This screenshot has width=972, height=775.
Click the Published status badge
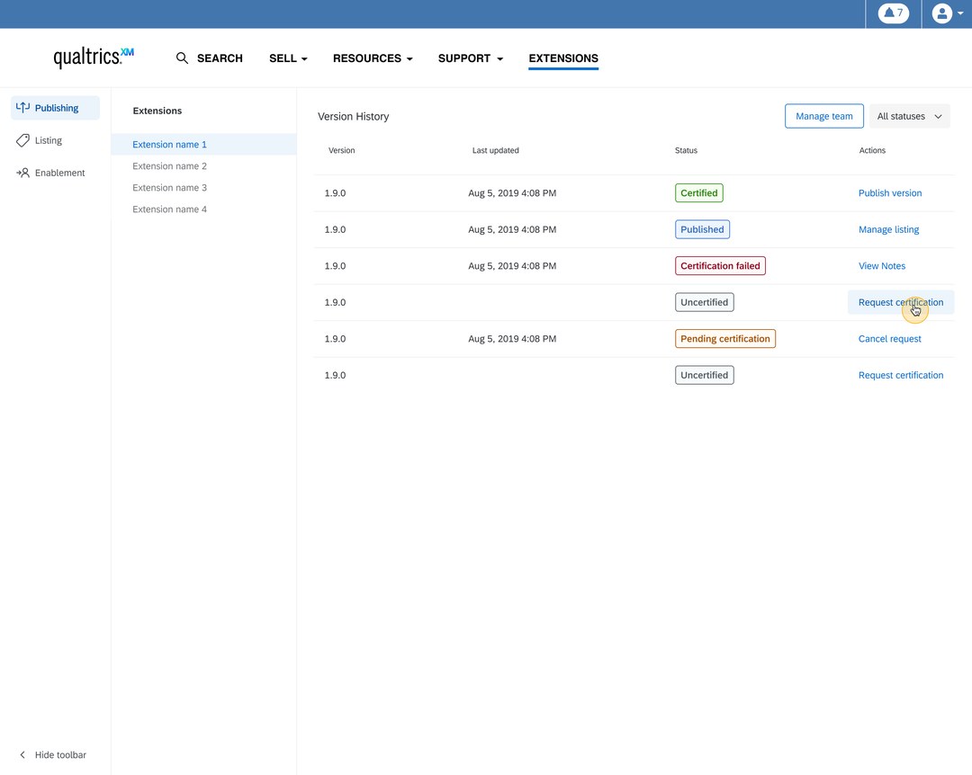click(x=702, y=230)
